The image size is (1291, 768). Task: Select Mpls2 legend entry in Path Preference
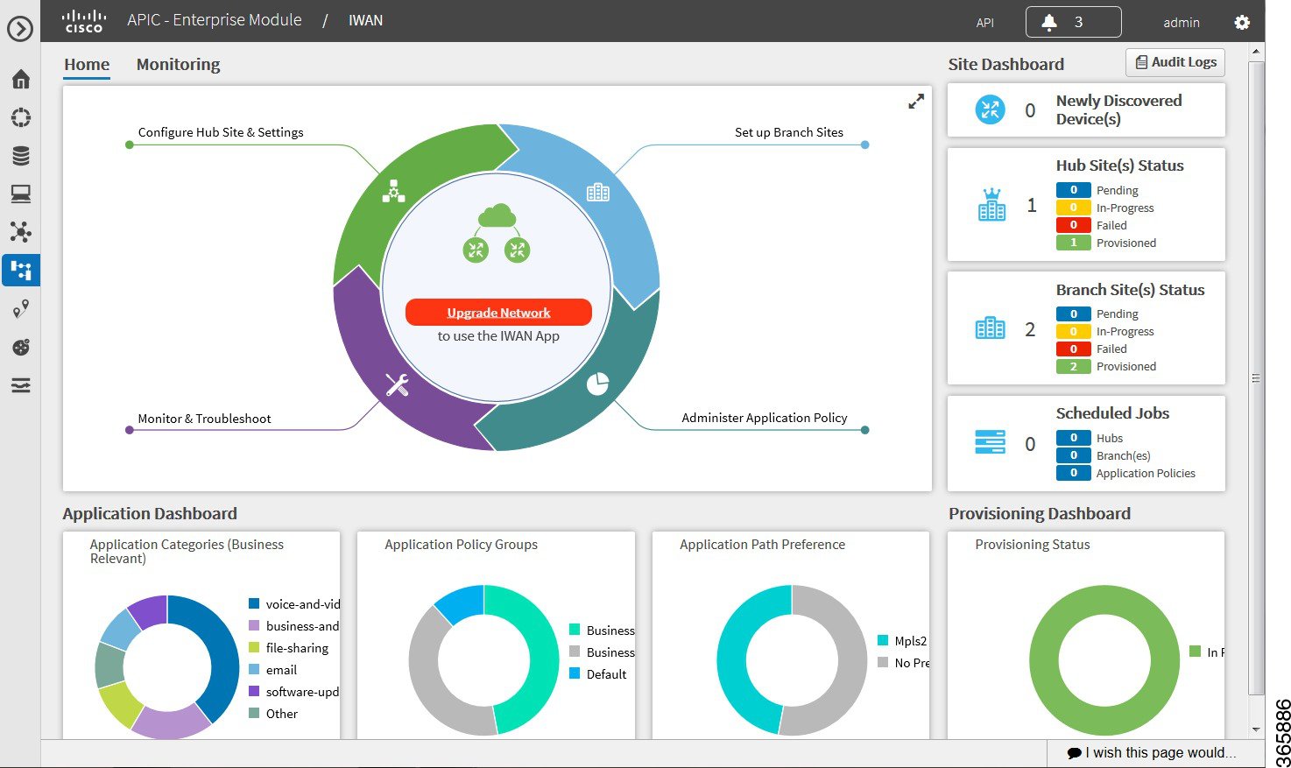click(903, 641)
